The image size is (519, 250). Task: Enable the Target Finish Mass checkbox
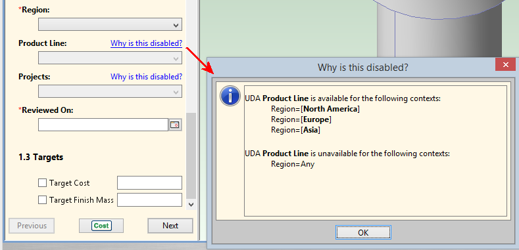coord(42,199)
